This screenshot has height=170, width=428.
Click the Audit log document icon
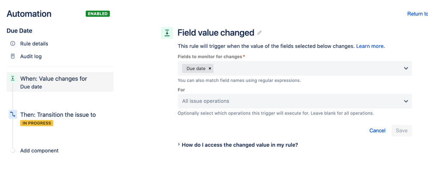(x=12, y=56)
